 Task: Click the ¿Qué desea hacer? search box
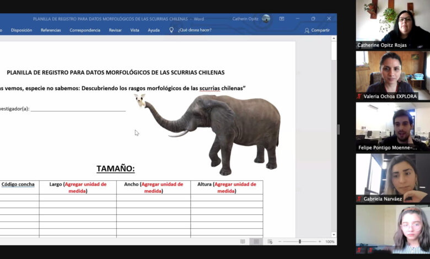click(194, 30)
